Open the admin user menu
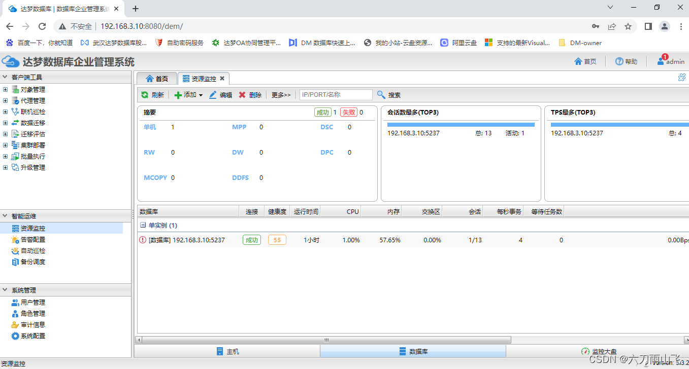The image size is (689, 369). pos(671,61)
